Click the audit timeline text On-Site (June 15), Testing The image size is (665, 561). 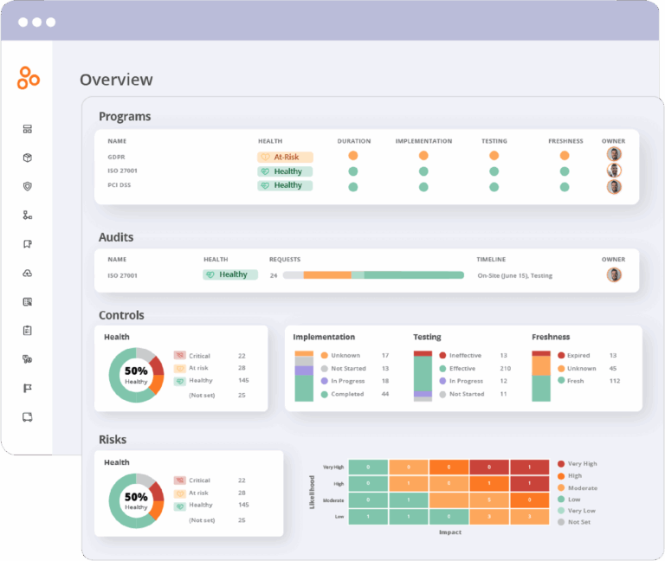click(515, 275)
